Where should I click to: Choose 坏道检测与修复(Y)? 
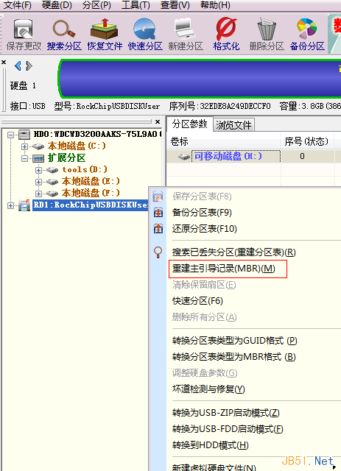point(208,389)
